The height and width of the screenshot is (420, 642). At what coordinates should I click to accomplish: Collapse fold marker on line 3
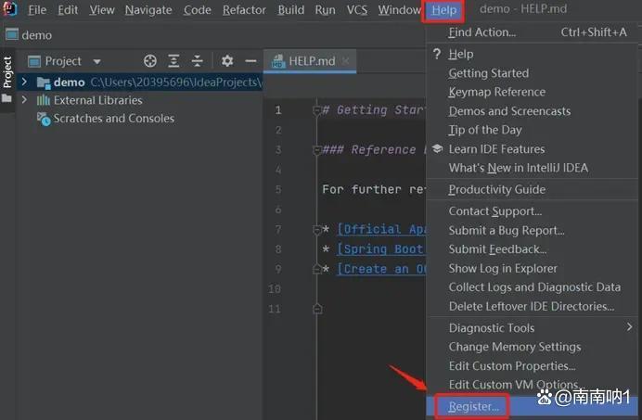coord(316,150)
